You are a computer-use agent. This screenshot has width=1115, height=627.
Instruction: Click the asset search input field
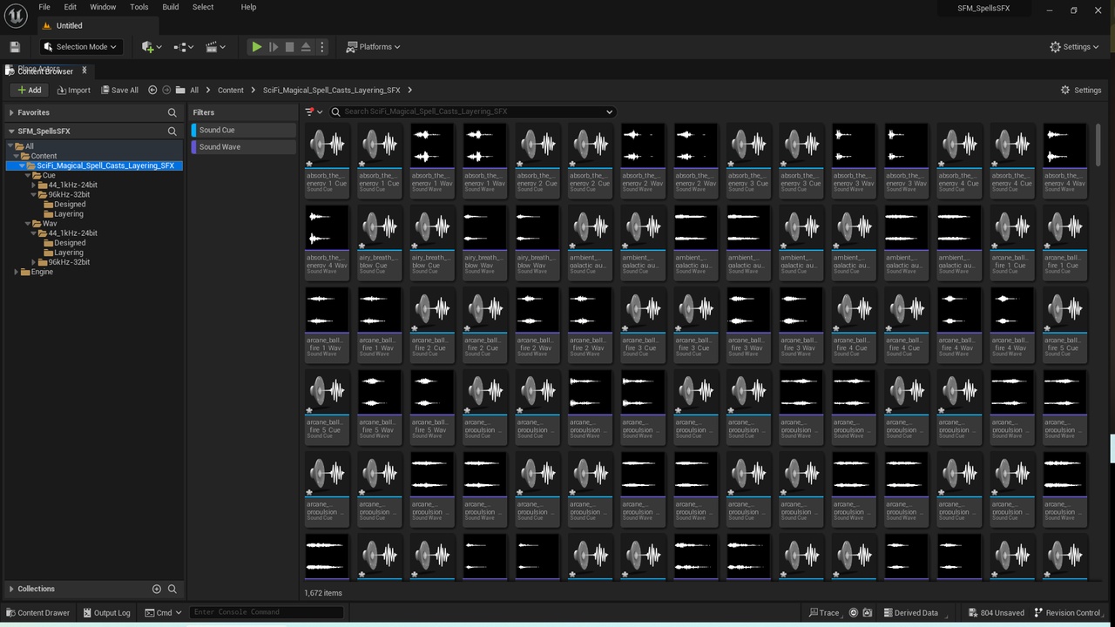[472, 111]
